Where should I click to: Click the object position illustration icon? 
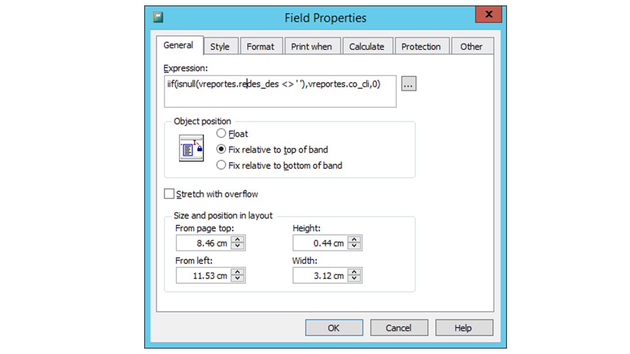pos(192,148)
